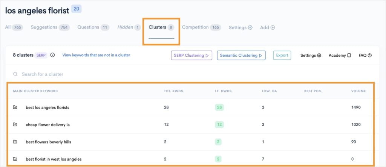Viewport: 386px width, 167px height.
Task: Open cluster "cheap flower delivery la"
Action: [x=48, y=125]
